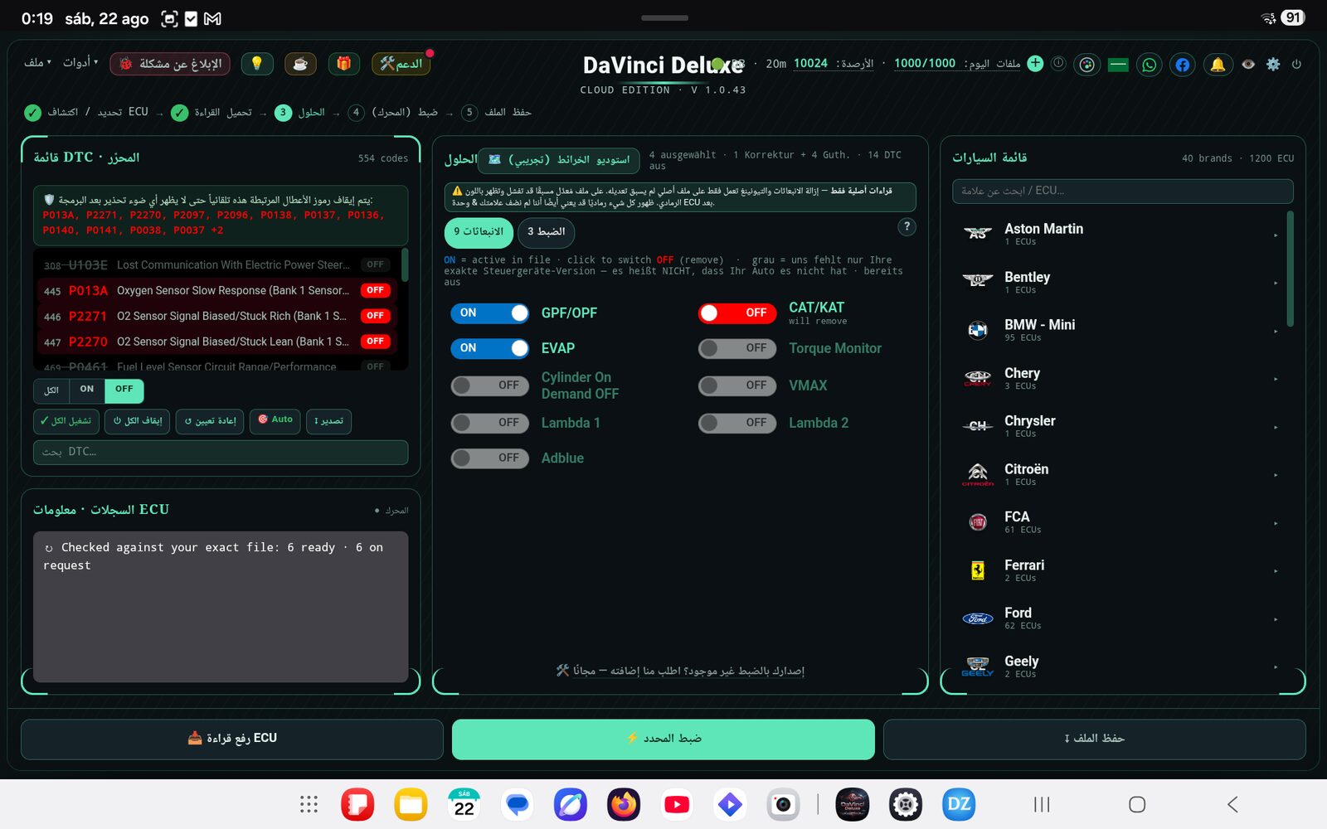
Task: Focus the DTC search field
Action: (x=221, y=453)
